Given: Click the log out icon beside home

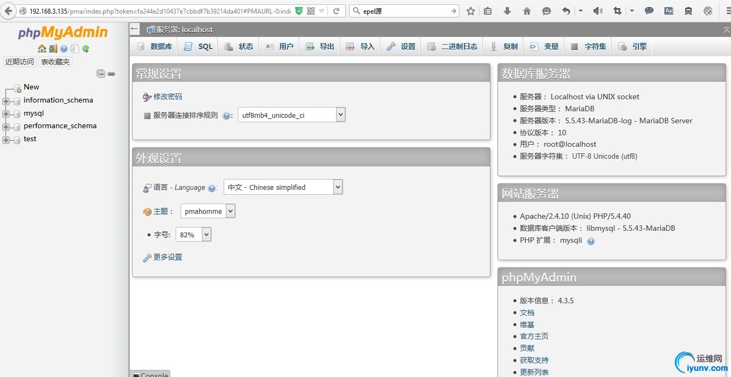Looking at the screenshot, I should pyautogui.click(x=53, y=49).
